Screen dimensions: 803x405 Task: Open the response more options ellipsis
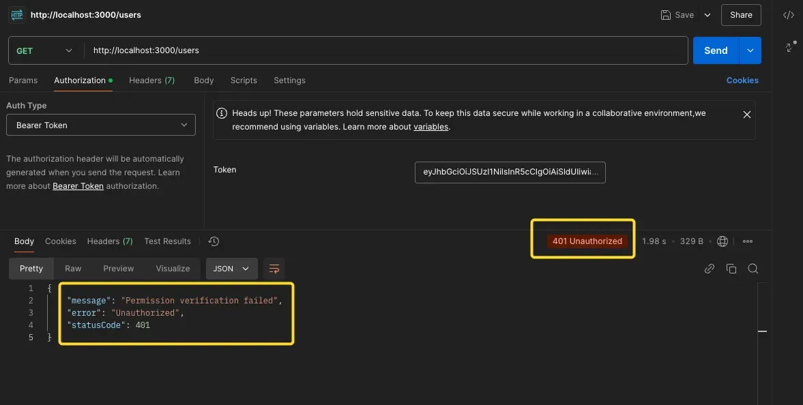click(x=748, y=241)
